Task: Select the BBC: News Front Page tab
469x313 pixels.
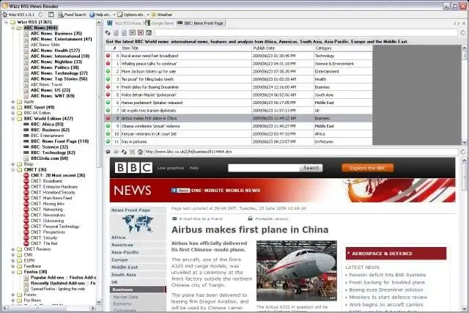Action: (x=200, y=23)
